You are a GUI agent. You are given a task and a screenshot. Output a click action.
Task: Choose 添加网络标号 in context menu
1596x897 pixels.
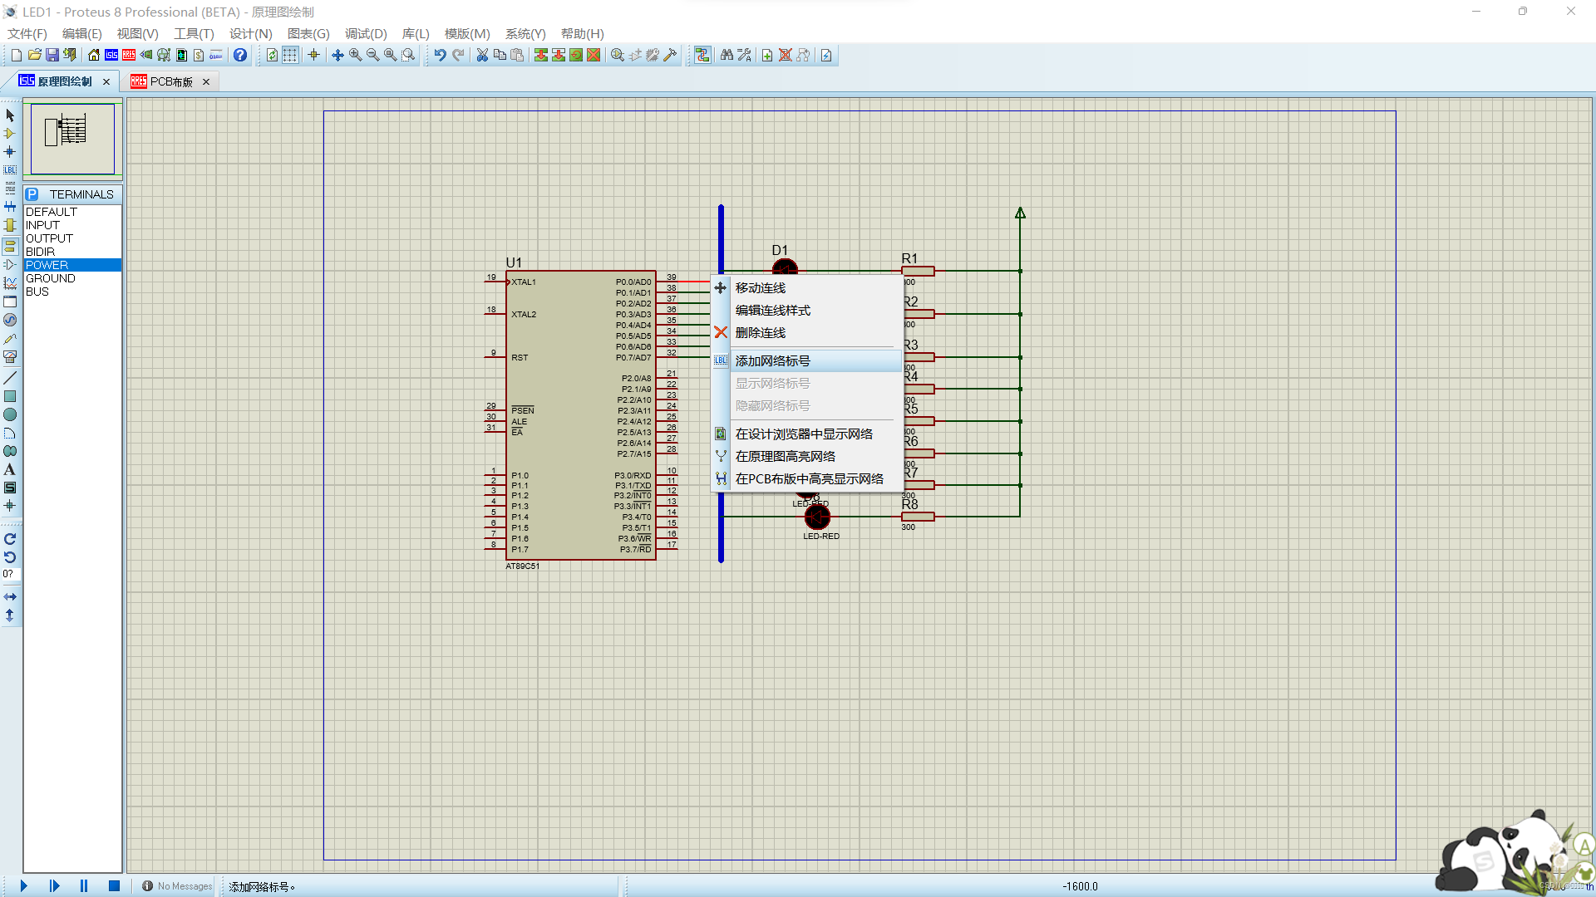[772, 360]
